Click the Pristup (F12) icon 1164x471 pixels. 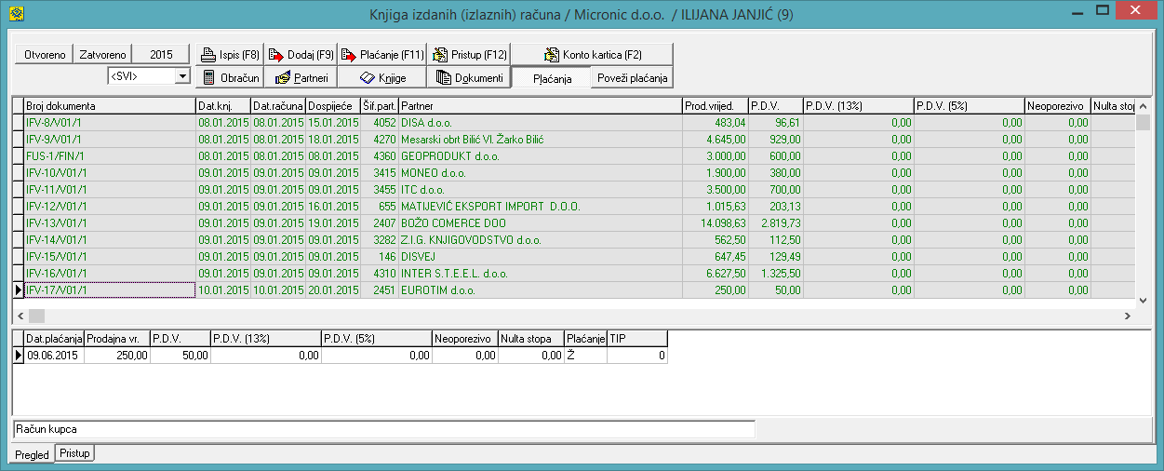[x=441, y=55]
